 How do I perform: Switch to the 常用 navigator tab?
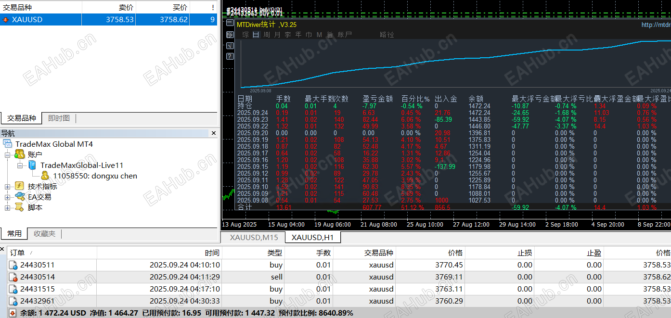pos(14,233)
